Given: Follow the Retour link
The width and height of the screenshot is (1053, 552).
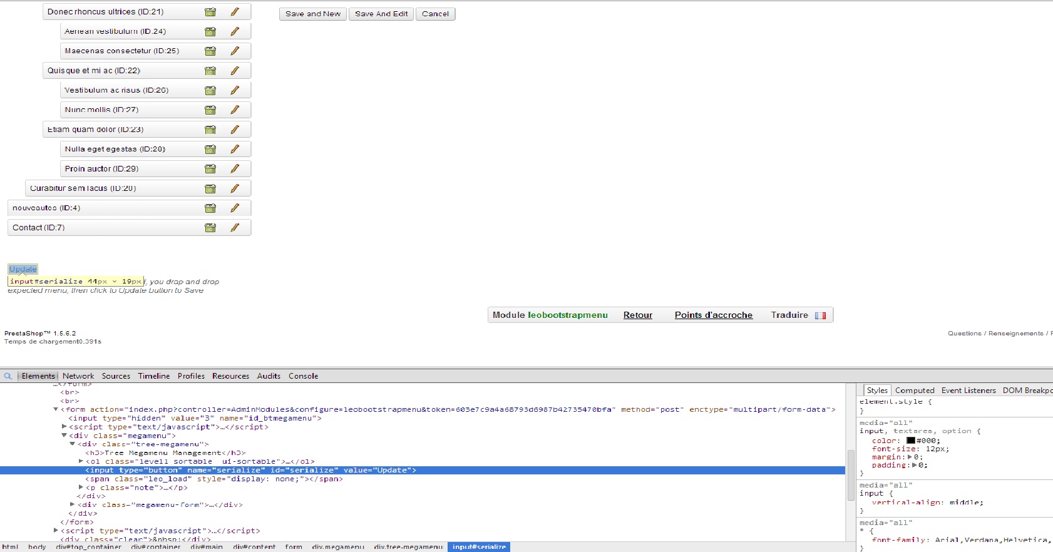Looking at the screenshot, I should click(638, 315).
